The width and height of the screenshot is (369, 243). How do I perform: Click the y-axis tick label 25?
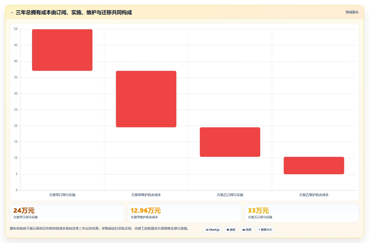point(16,110)
